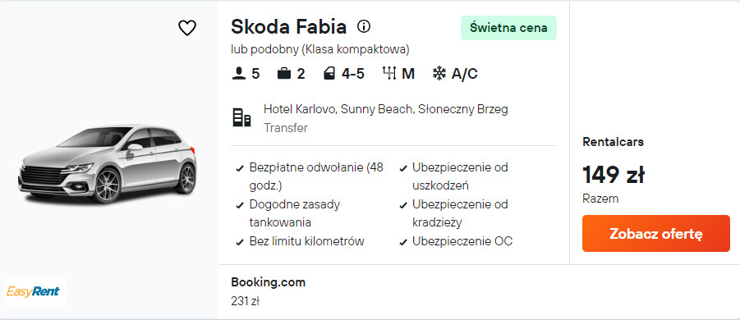Viewport: 740px width, 320px height.
Task: Click the Ubezpieczenie OC feature
Action: click(x=456, y=242)
